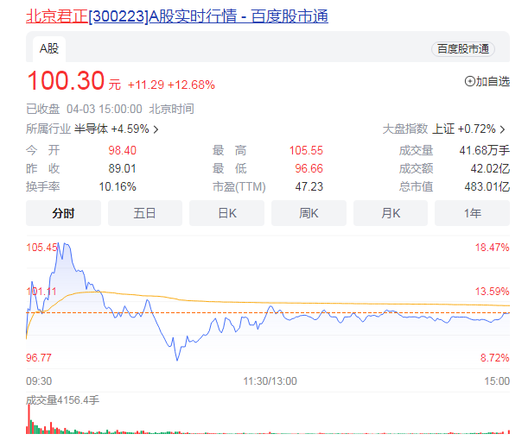Click the opening volume bar in 成交量 chart

coord(29,419)
